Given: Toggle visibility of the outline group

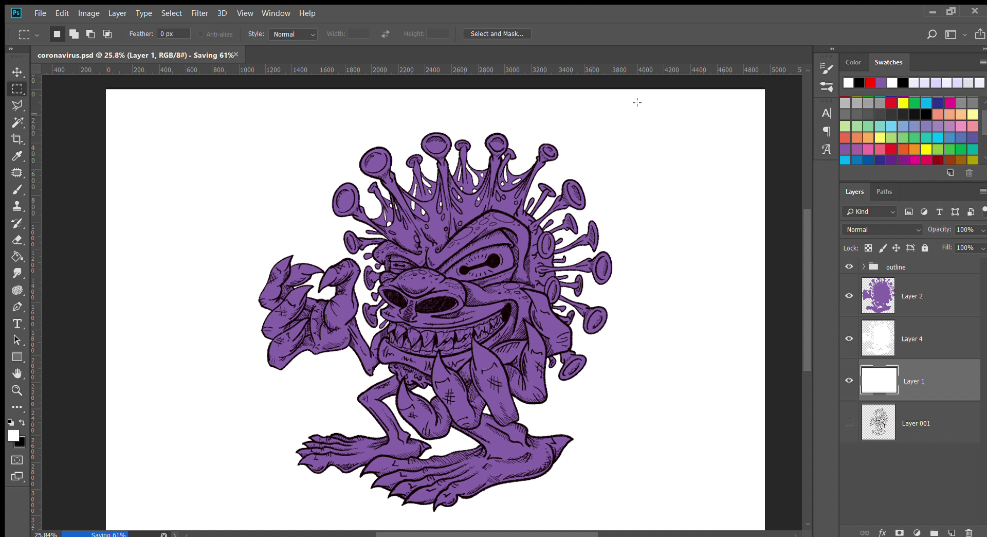Looking at the screenshot, I should [849, 266].
